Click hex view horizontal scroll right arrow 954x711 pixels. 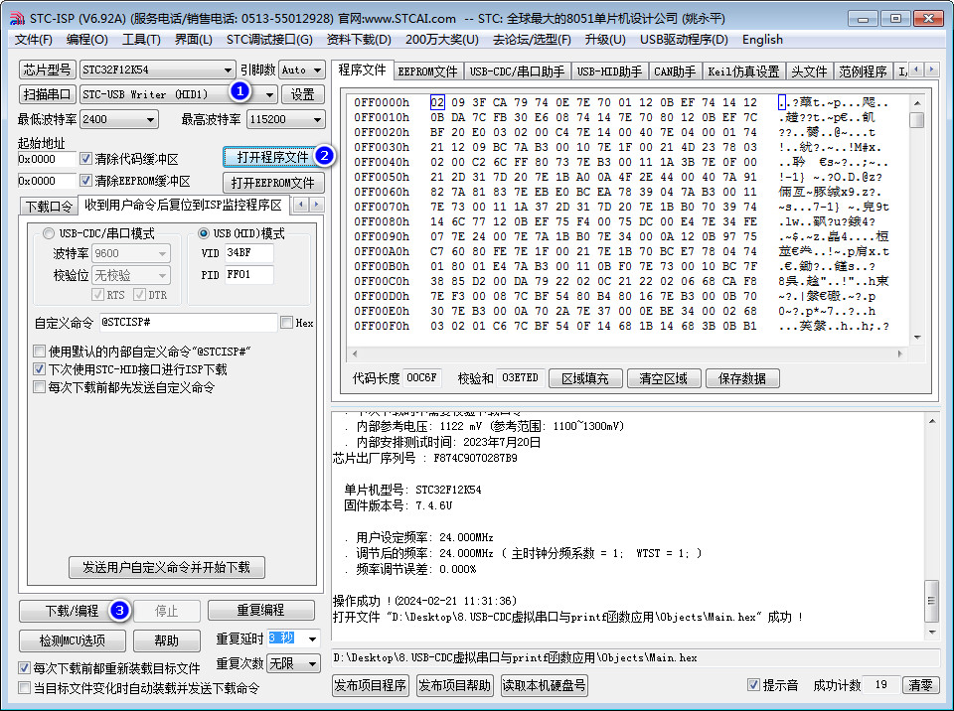900,354
